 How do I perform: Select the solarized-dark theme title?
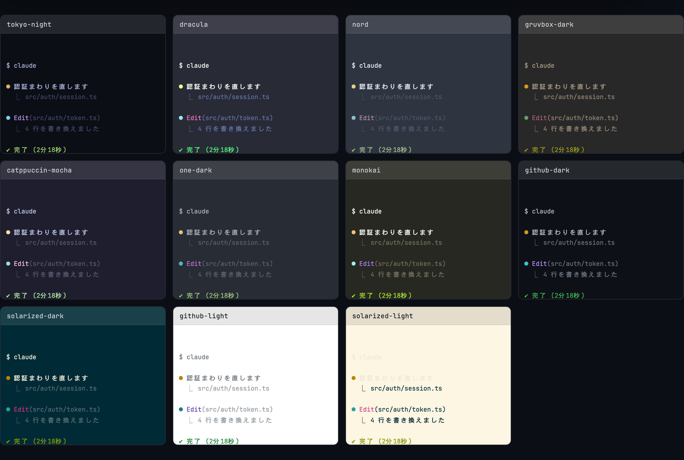coord(35,316)
